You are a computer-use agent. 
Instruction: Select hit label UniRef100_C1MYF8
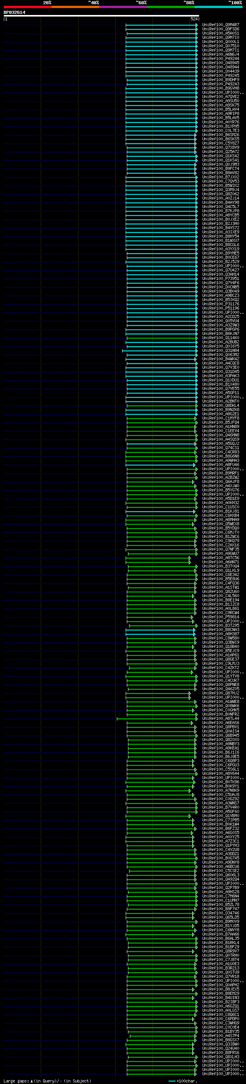pos(221,418)
